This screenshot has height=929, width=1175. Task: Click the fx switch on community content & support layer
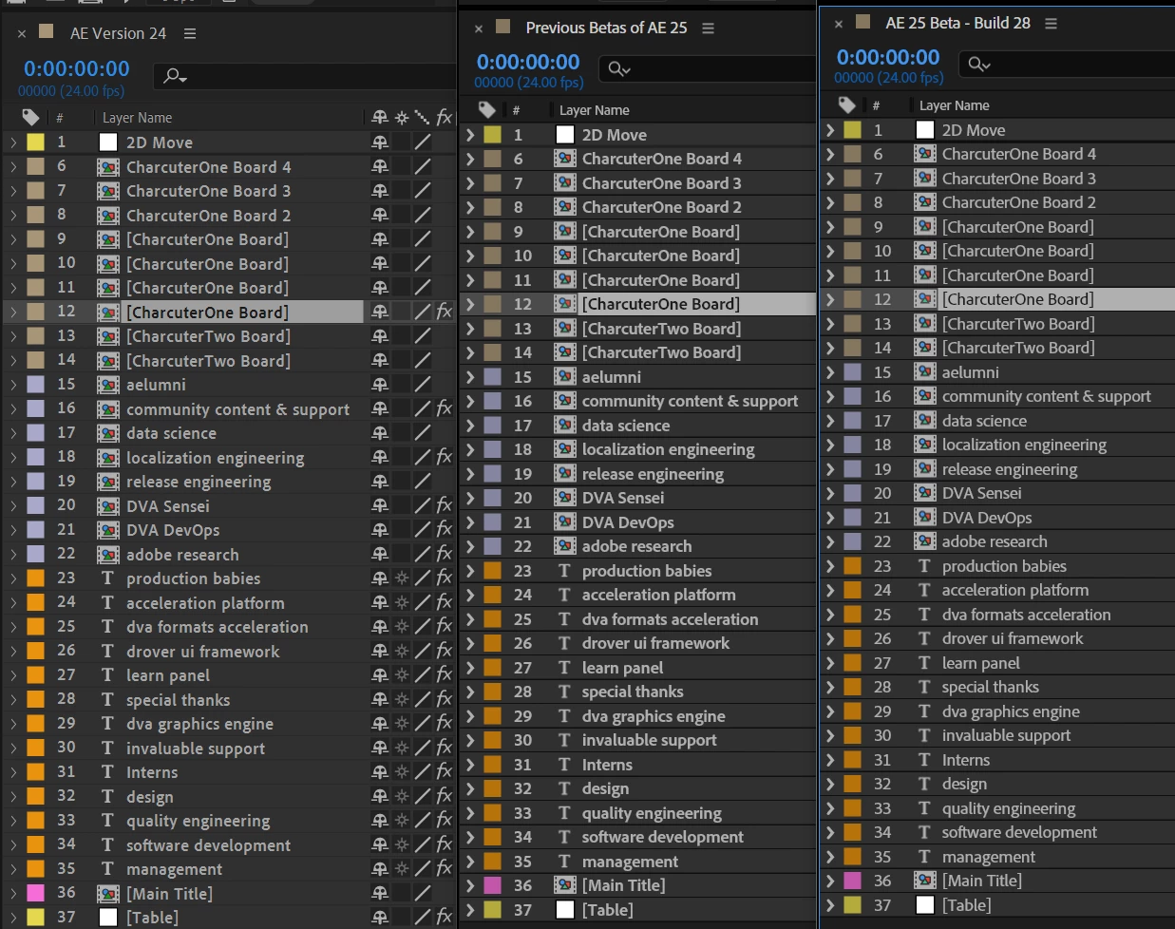pyautogui.click(x=444, y=408)
